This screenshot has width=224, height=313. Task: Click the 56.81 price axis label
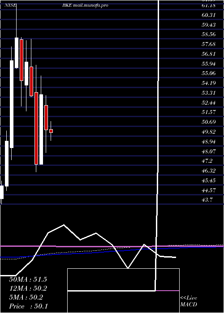[x=209, y=54]
